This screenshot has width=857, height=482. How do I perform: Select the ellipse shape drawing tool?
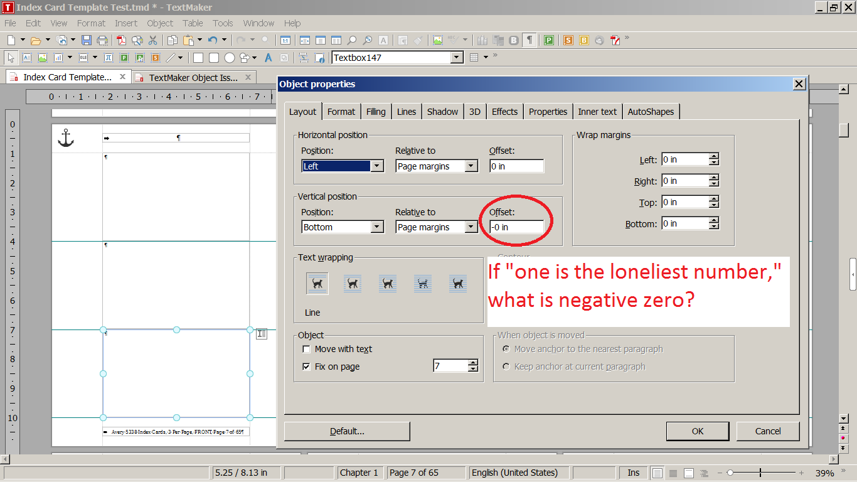(x=230, y=58)
